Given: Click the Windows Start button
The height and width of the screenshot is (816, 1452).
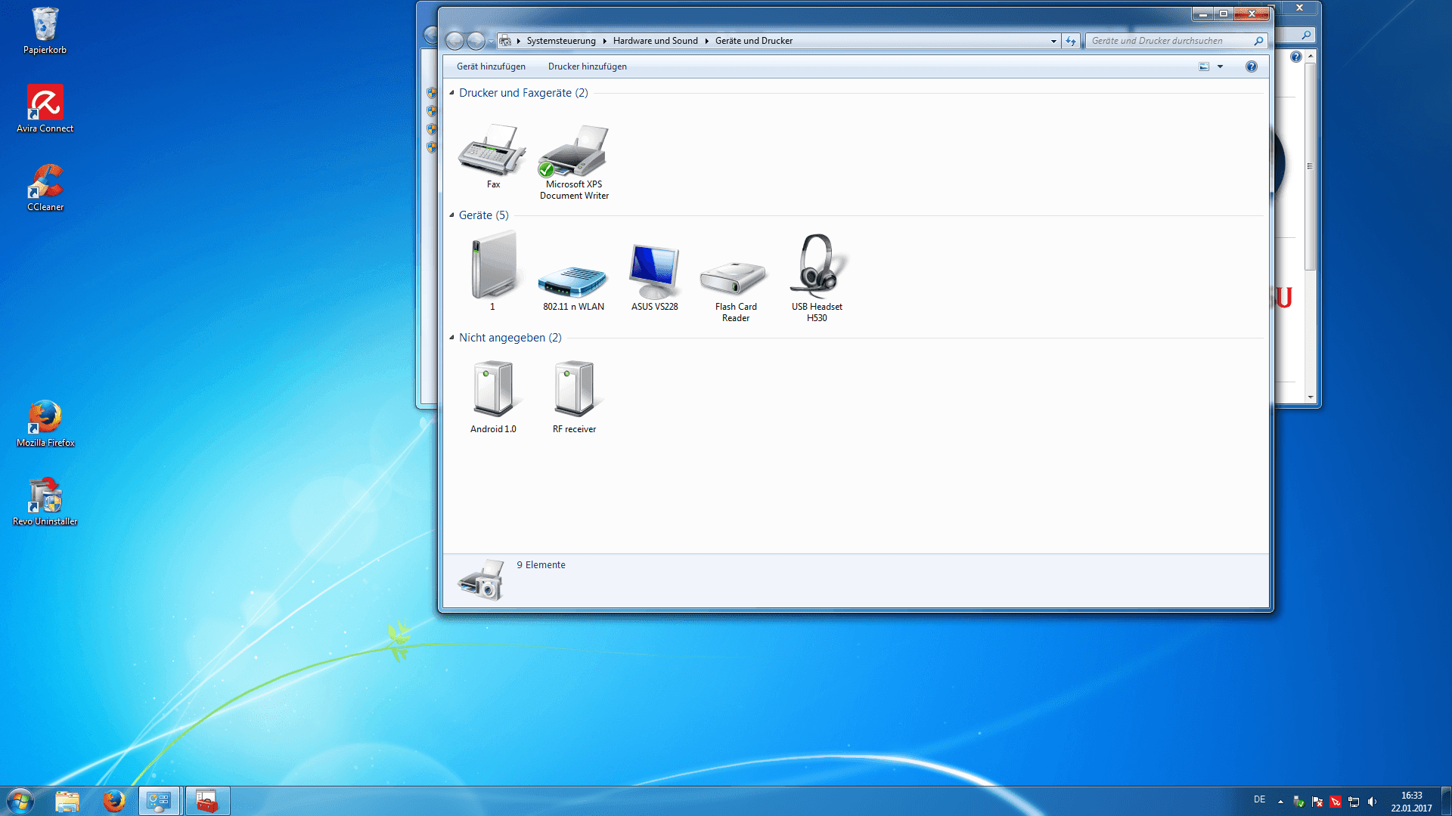Looking at the screenshot, I should point(20,801).
